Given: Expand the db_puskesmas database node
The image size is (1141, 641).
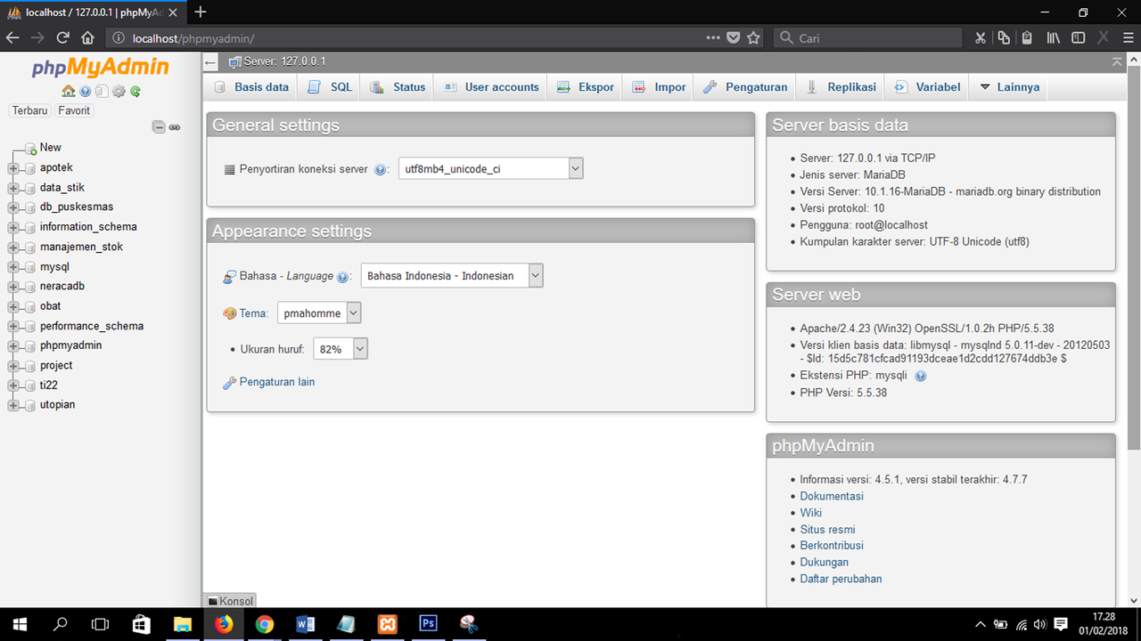Looking at the screenshot, I should (13, 207).
